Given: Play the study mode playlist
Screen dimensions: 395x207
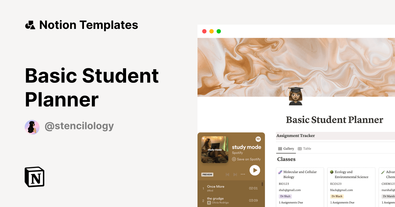Looking at the screenshot, I should click(x=255, y=170).
